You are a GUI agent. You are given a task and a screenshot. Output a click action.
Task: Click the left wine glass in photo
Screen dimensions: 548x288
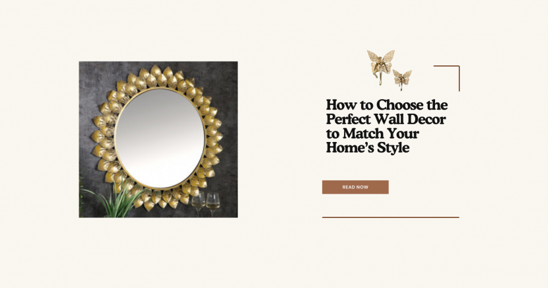198,203
